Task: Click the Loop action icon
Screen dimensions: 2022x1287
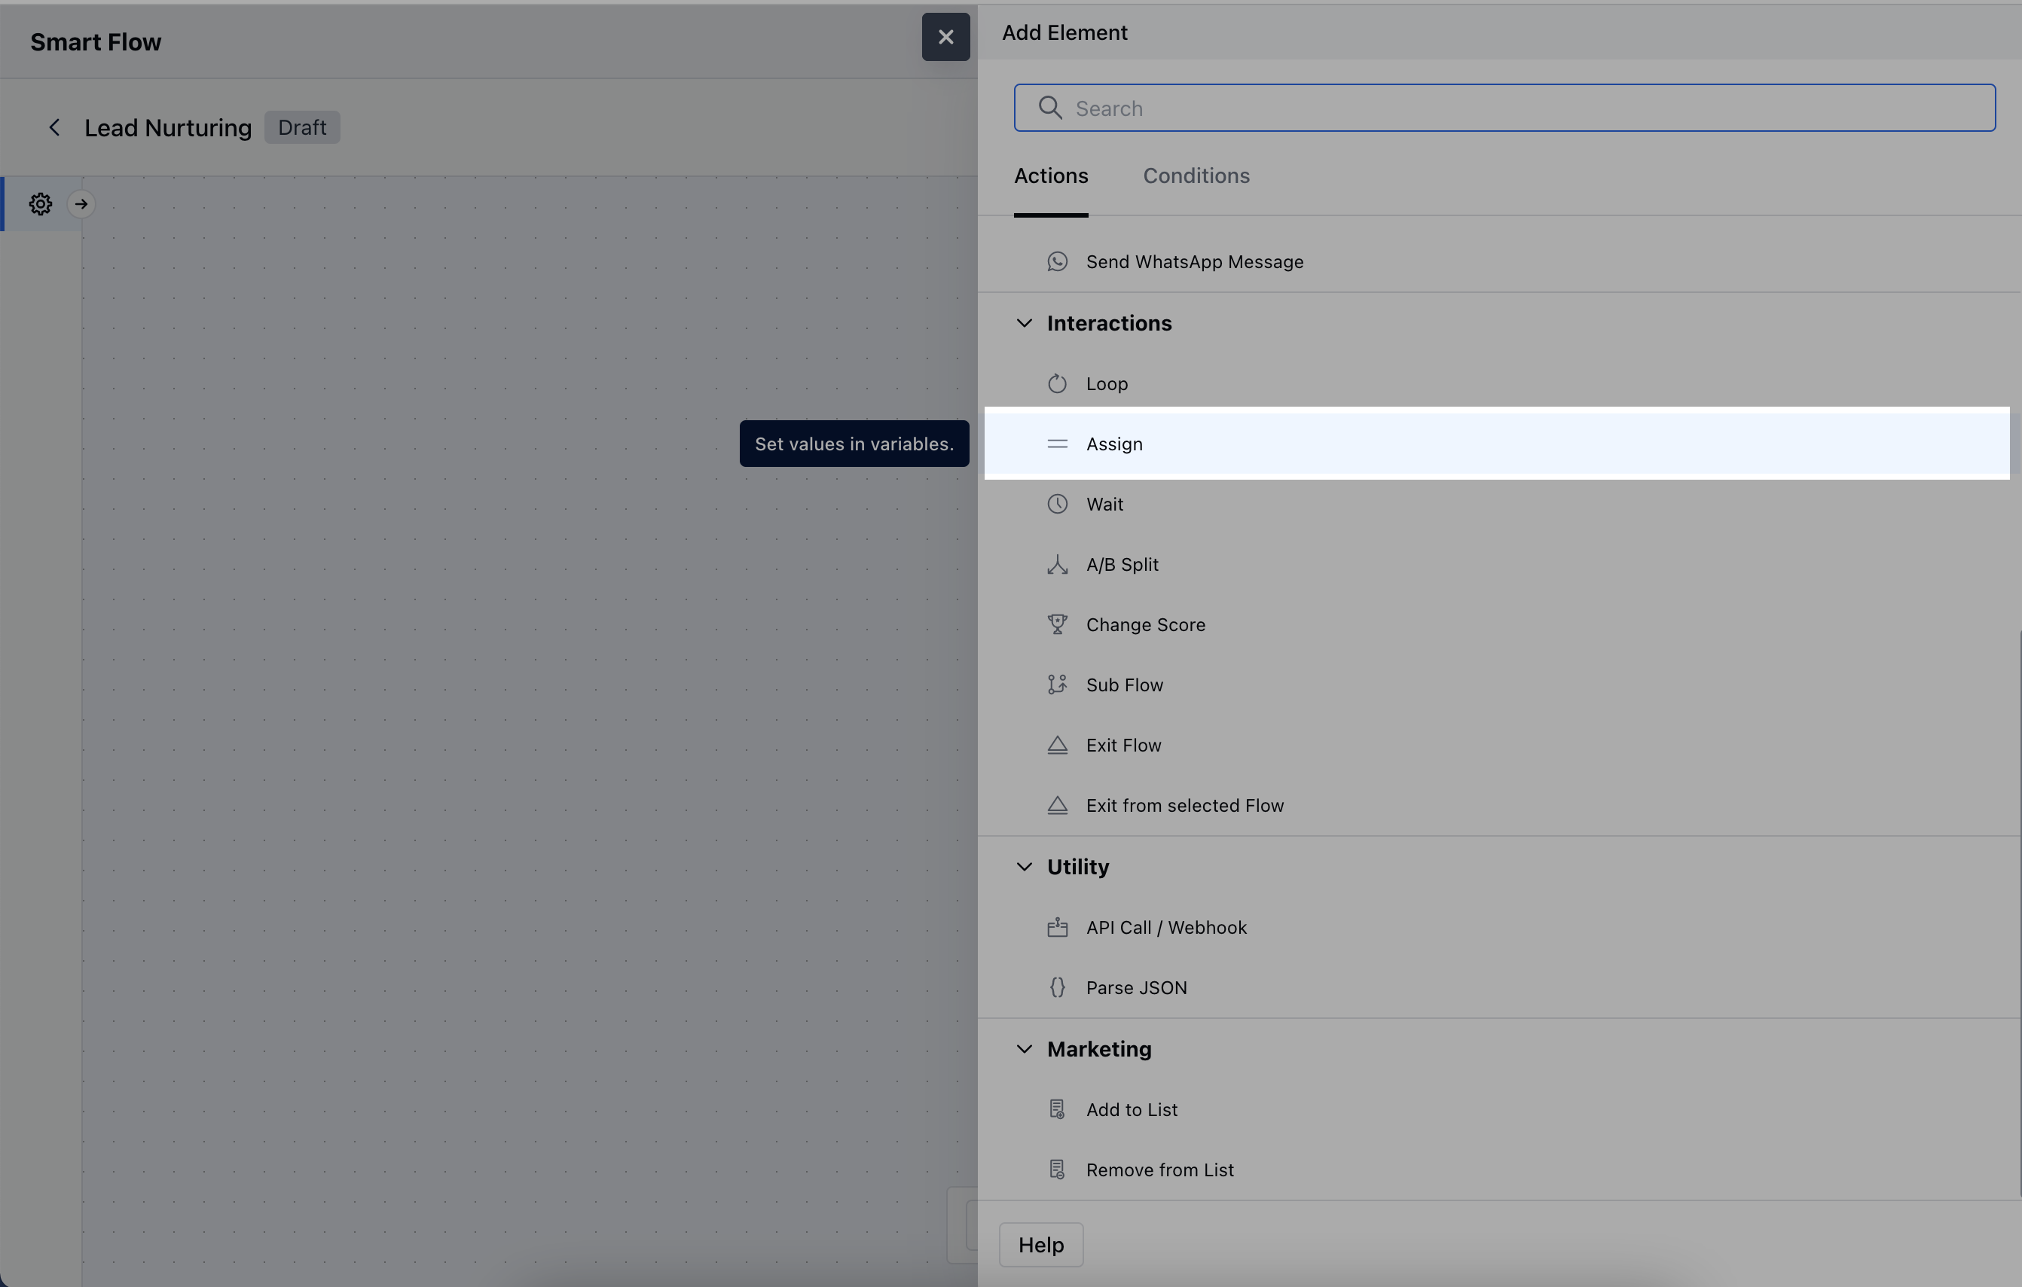Action: click(x=1057, y=383)
